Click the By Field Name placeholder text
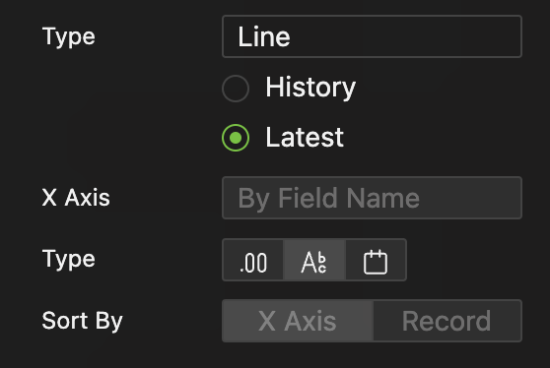 coord(328,199)
